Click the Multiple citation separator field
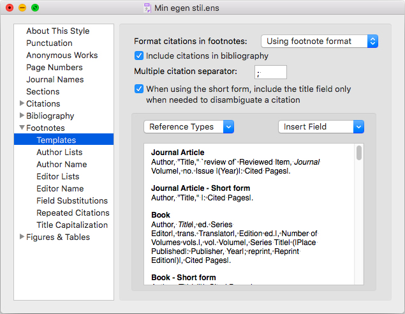The image size is (405, 314). point(270,72)
